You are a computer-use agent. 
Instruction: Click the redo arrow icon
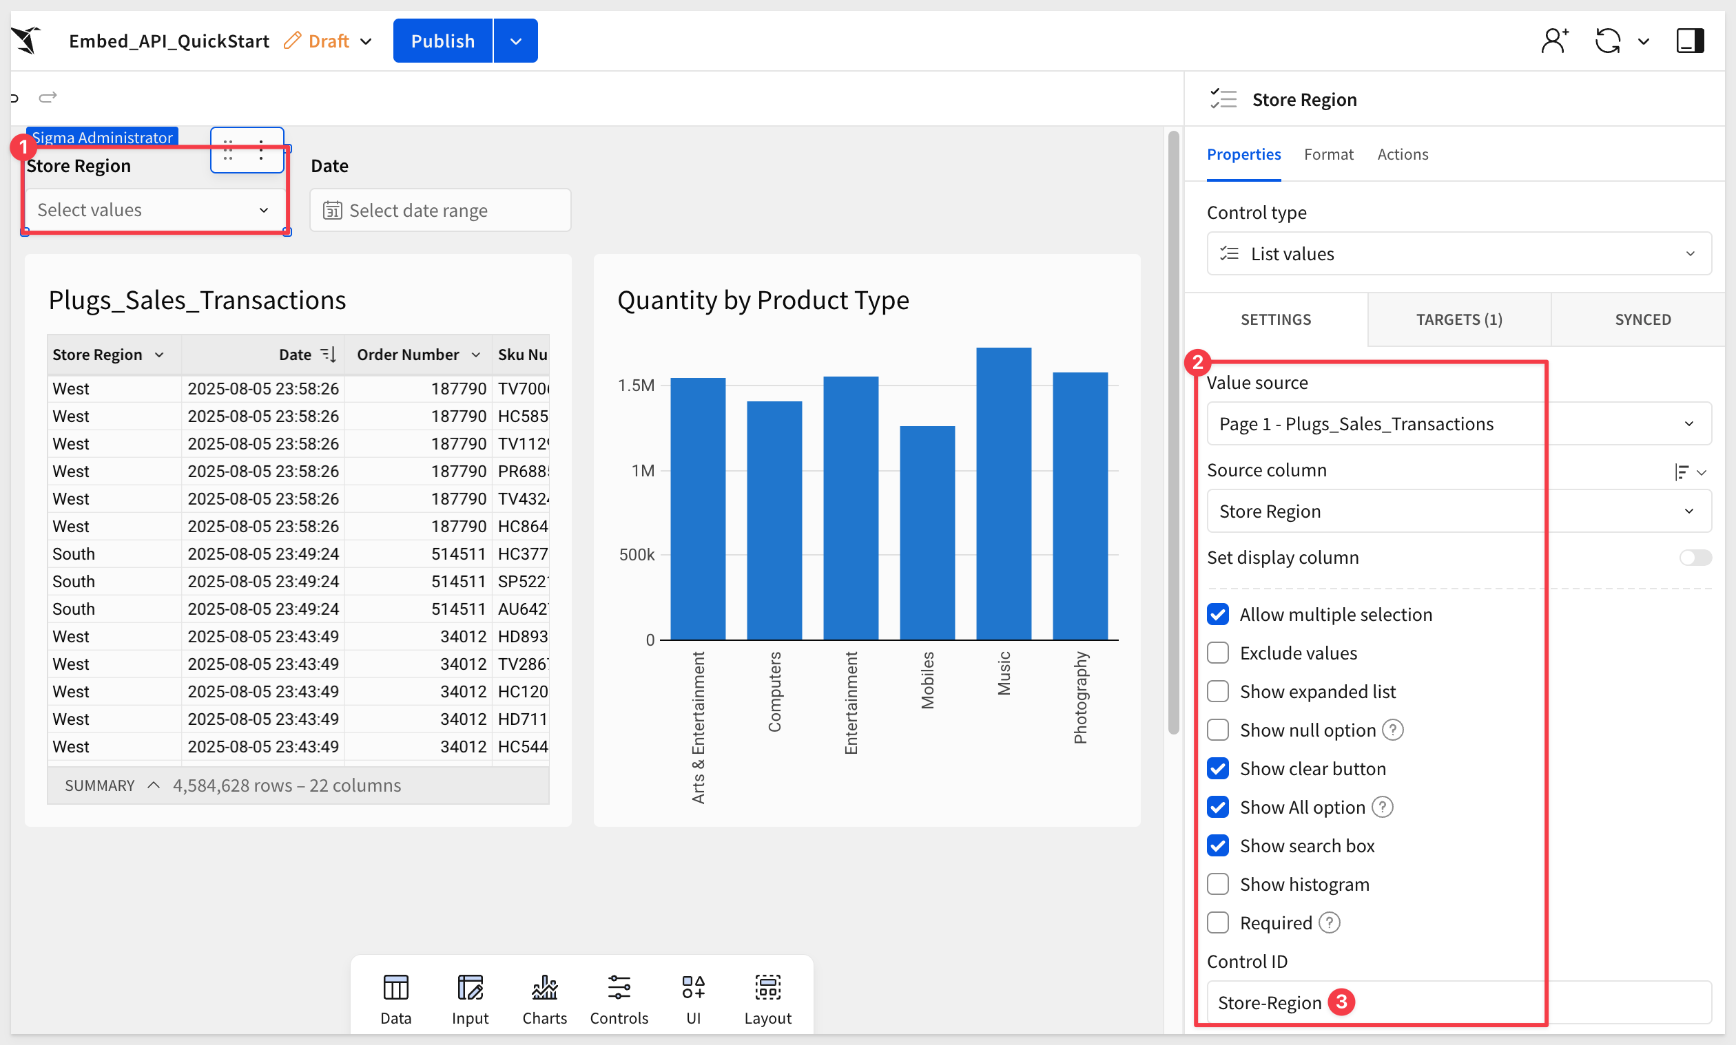(48, 97)
